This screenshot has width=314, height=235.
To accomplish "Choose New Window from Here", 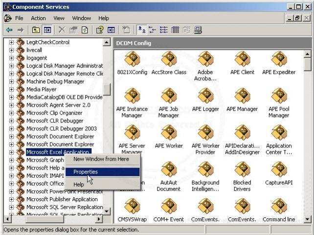I will [x=103, y=159].
